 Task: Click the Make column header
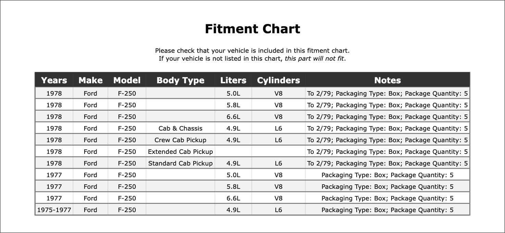coord(90,81)
